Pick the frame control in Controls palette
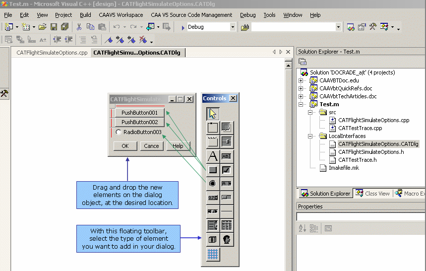This screenshot has width=426, height=271. (213, 128)
